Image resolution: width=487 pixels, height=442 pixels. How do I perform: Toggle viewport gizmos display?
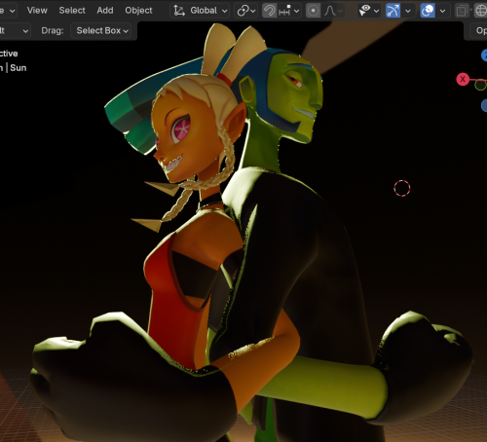pos(393,11)
